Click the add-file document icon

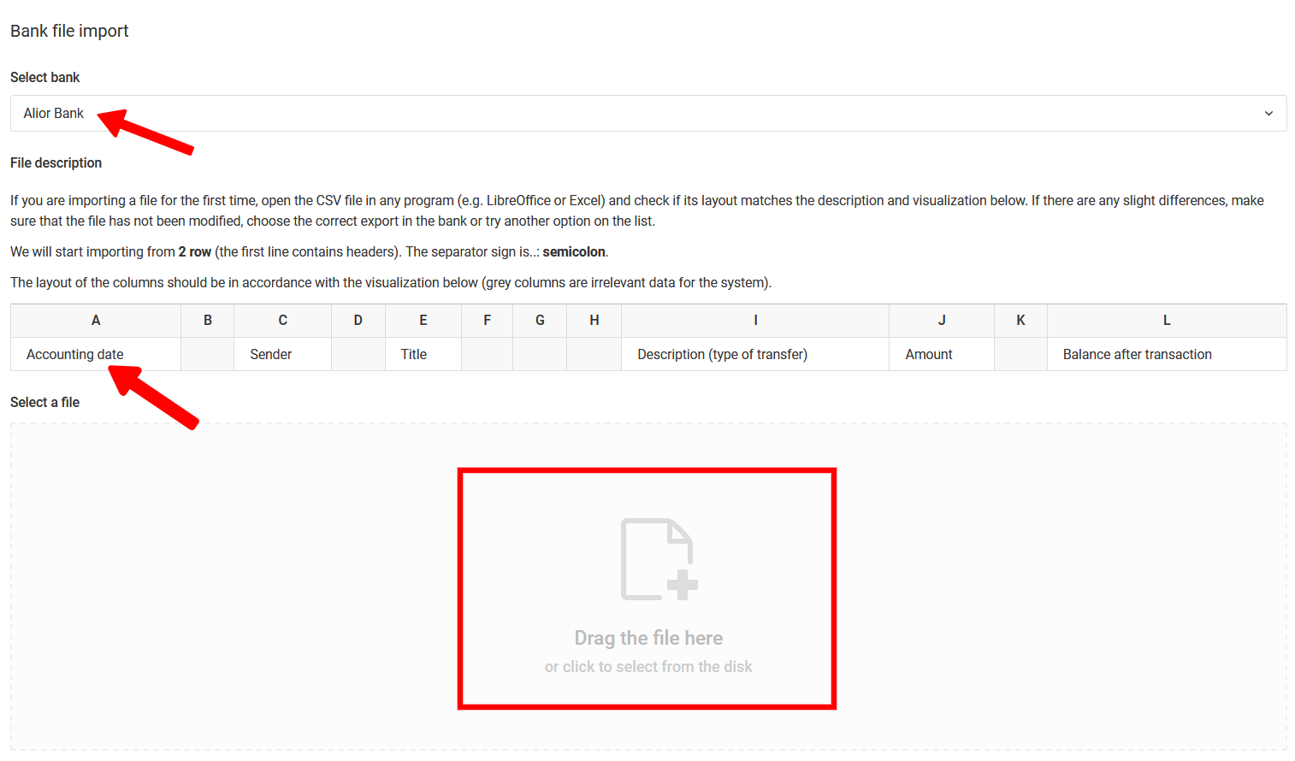(x=658, y=560)
